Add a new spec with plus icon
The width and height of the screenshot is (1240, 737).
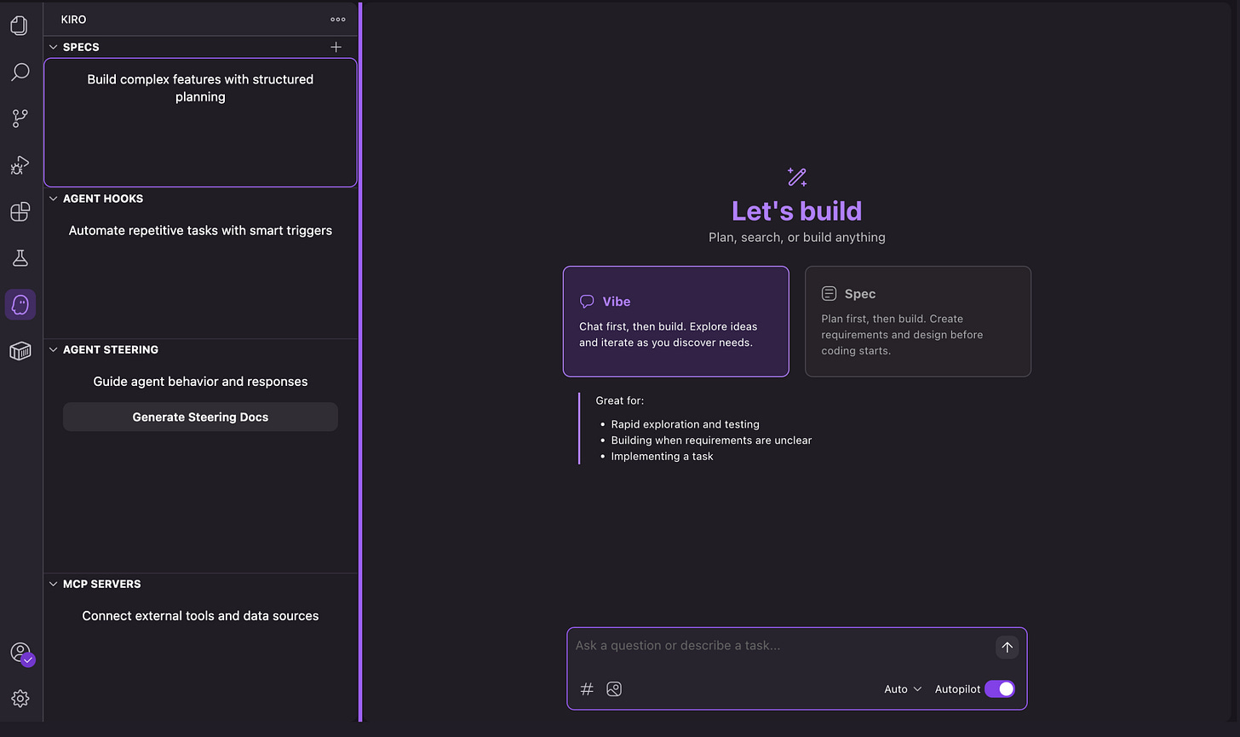336,47
